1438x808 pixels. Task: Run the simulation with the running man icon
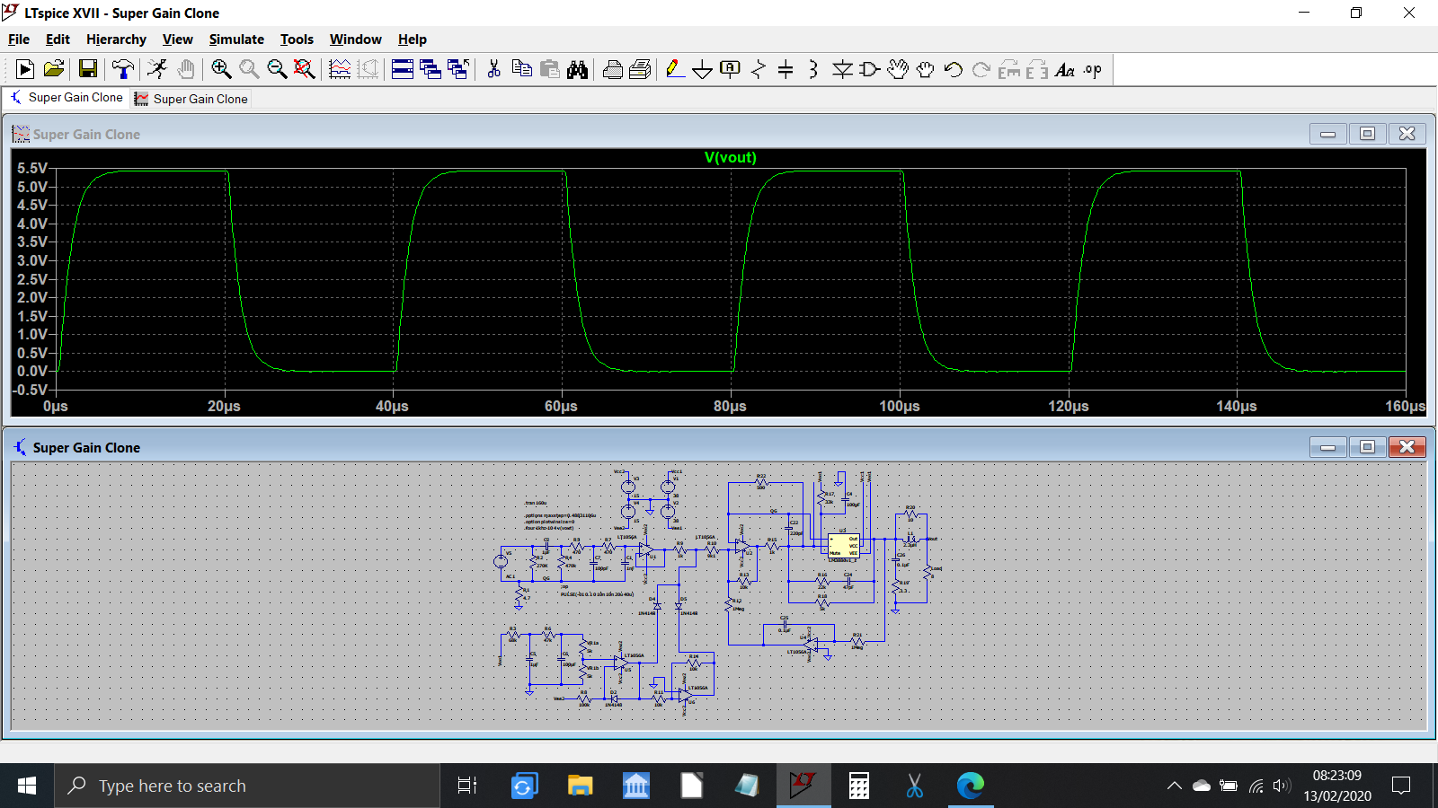pos(157,69)
